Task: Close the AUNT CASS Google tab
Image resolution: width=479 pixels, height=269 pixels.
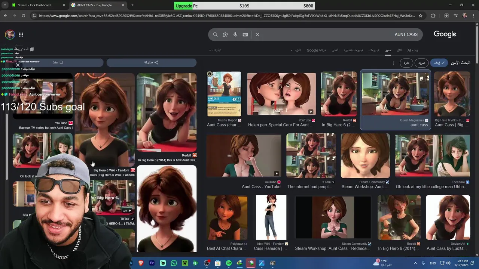Action: [x=123, y=5]
